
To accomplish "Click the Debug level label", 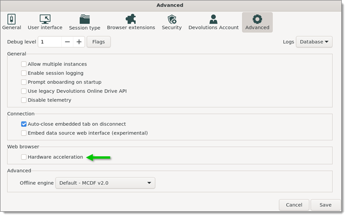I will click(21, 42).
